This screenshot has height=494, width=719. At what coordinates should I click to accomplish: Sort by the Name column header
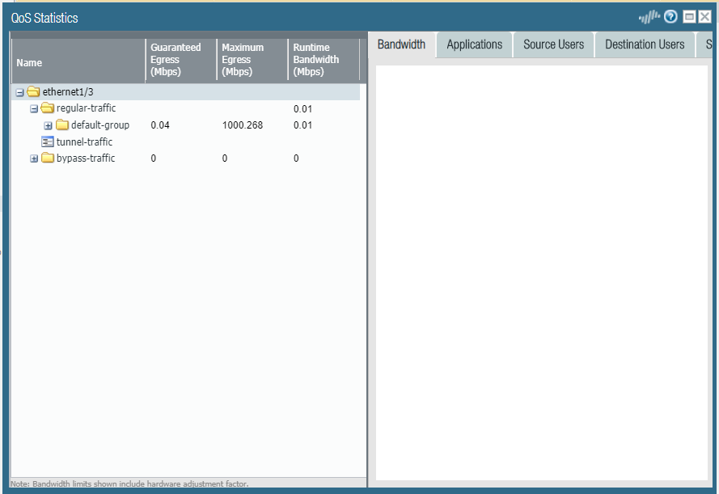[x=78, y=61]
